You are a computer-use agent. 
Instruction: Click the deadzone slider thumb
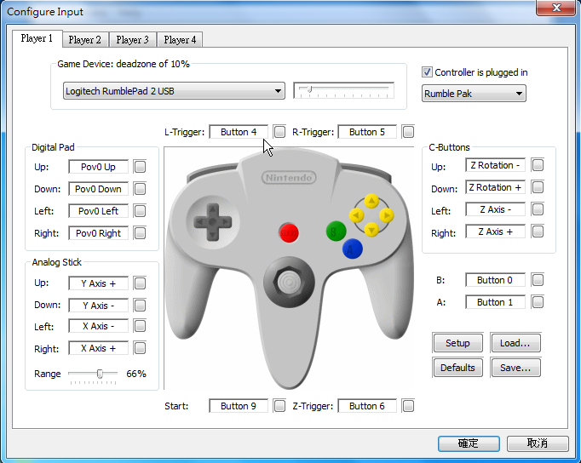tap(310, 89)
